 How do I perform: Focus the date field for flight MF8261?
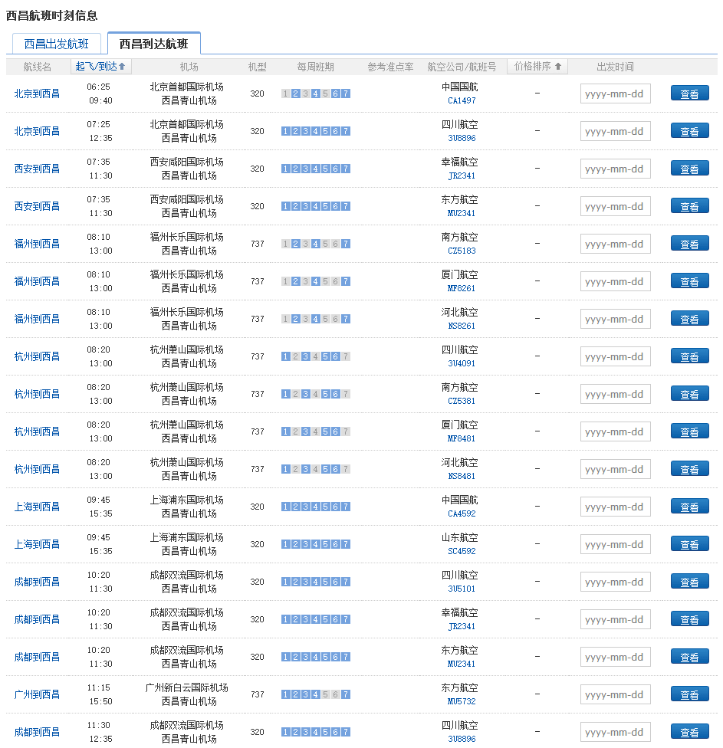615,282
